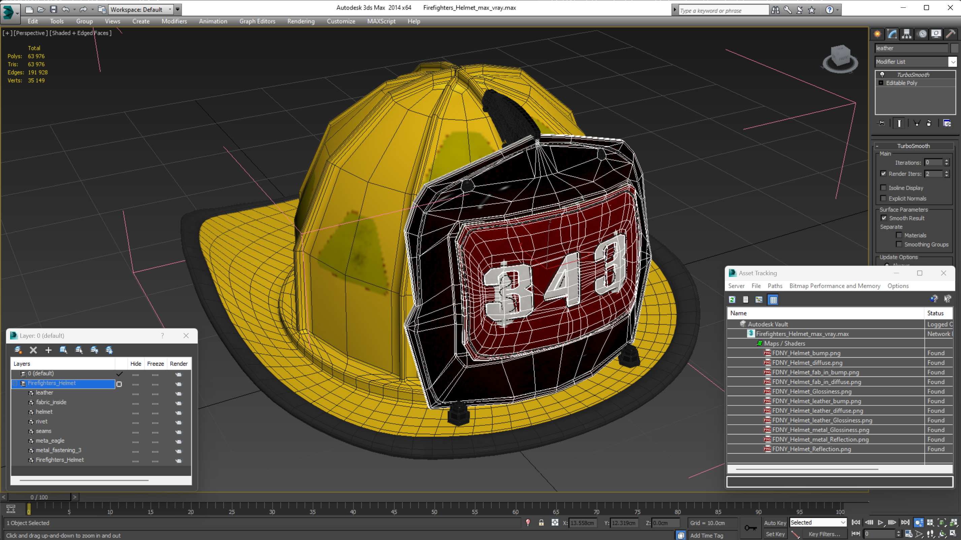The width and height of the screenshot is (961, 540).
Task: Open the quick access toolbar customize arrow
Action: pos(178,9)
